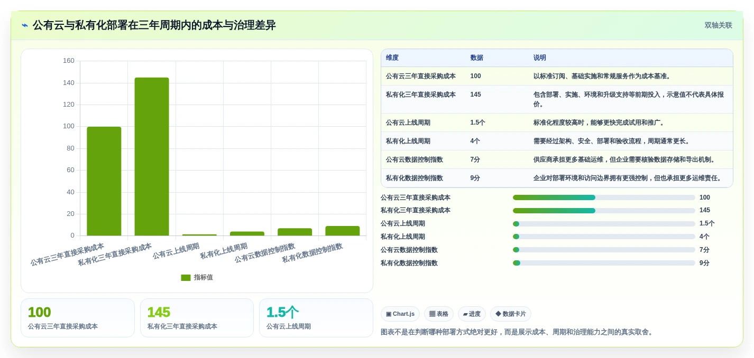
Task: Select the 进度 tag chip
Action: pos(472,314)
